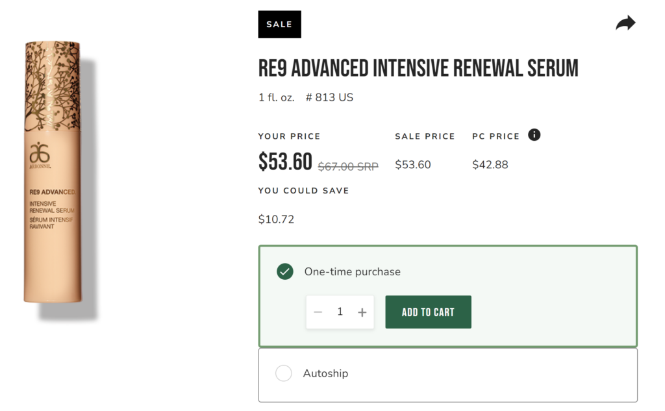The width and height of the screenshot is (665, 411).
Task: Click the $42.88 PC price value
Action: click(490, 164)
